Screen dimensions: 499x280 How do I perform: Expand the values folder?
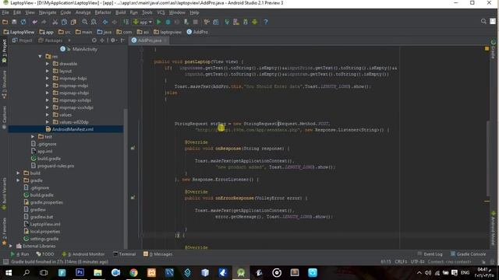(48, 114)
